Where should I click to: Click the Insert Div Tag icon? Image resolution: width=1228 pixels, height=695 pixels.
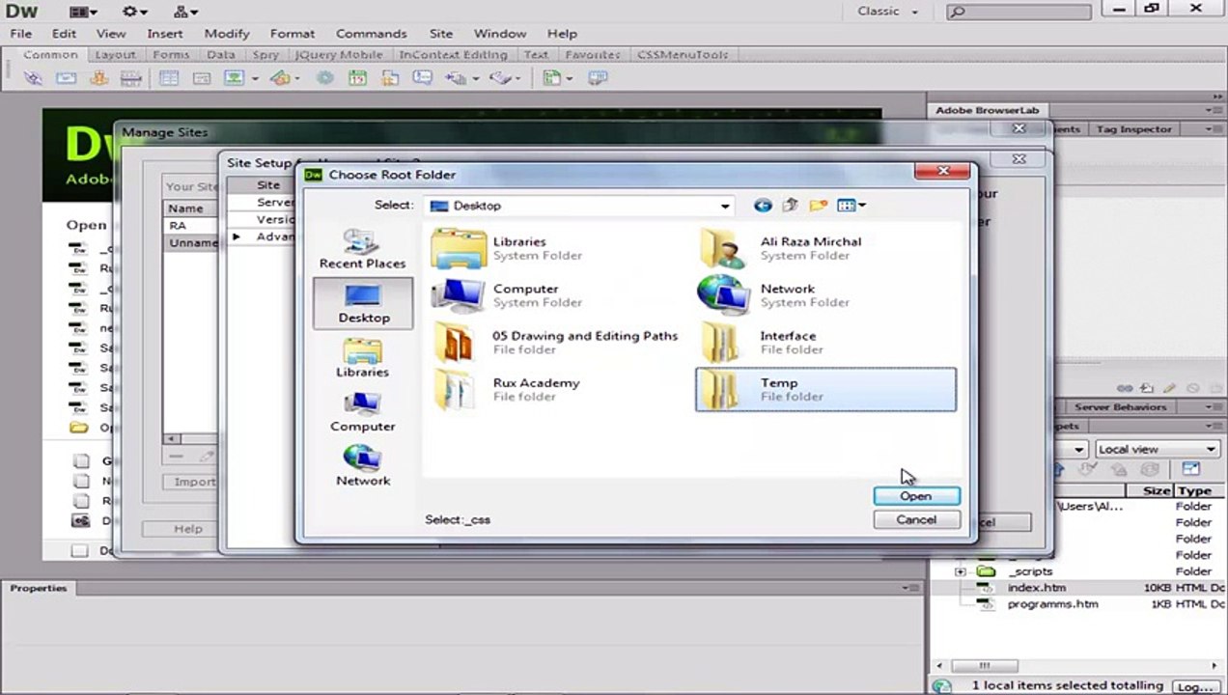(x=201, y=78)
